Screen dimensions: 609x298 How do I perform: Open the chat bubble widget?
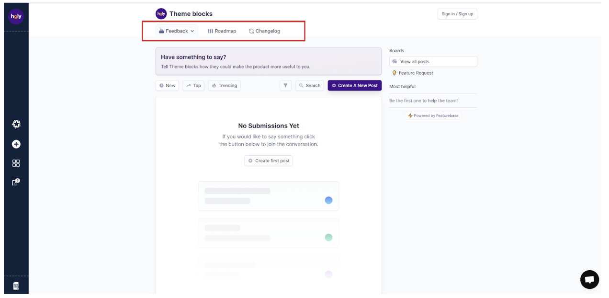(x=589, y=280)
